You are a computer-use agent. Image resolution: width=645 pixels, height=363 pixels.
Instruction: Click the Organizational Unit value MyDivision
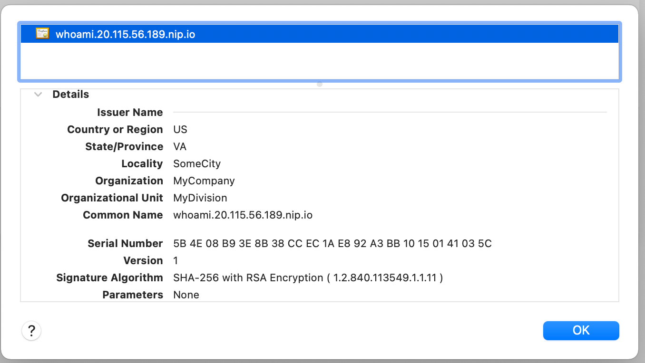coord(200,198)
